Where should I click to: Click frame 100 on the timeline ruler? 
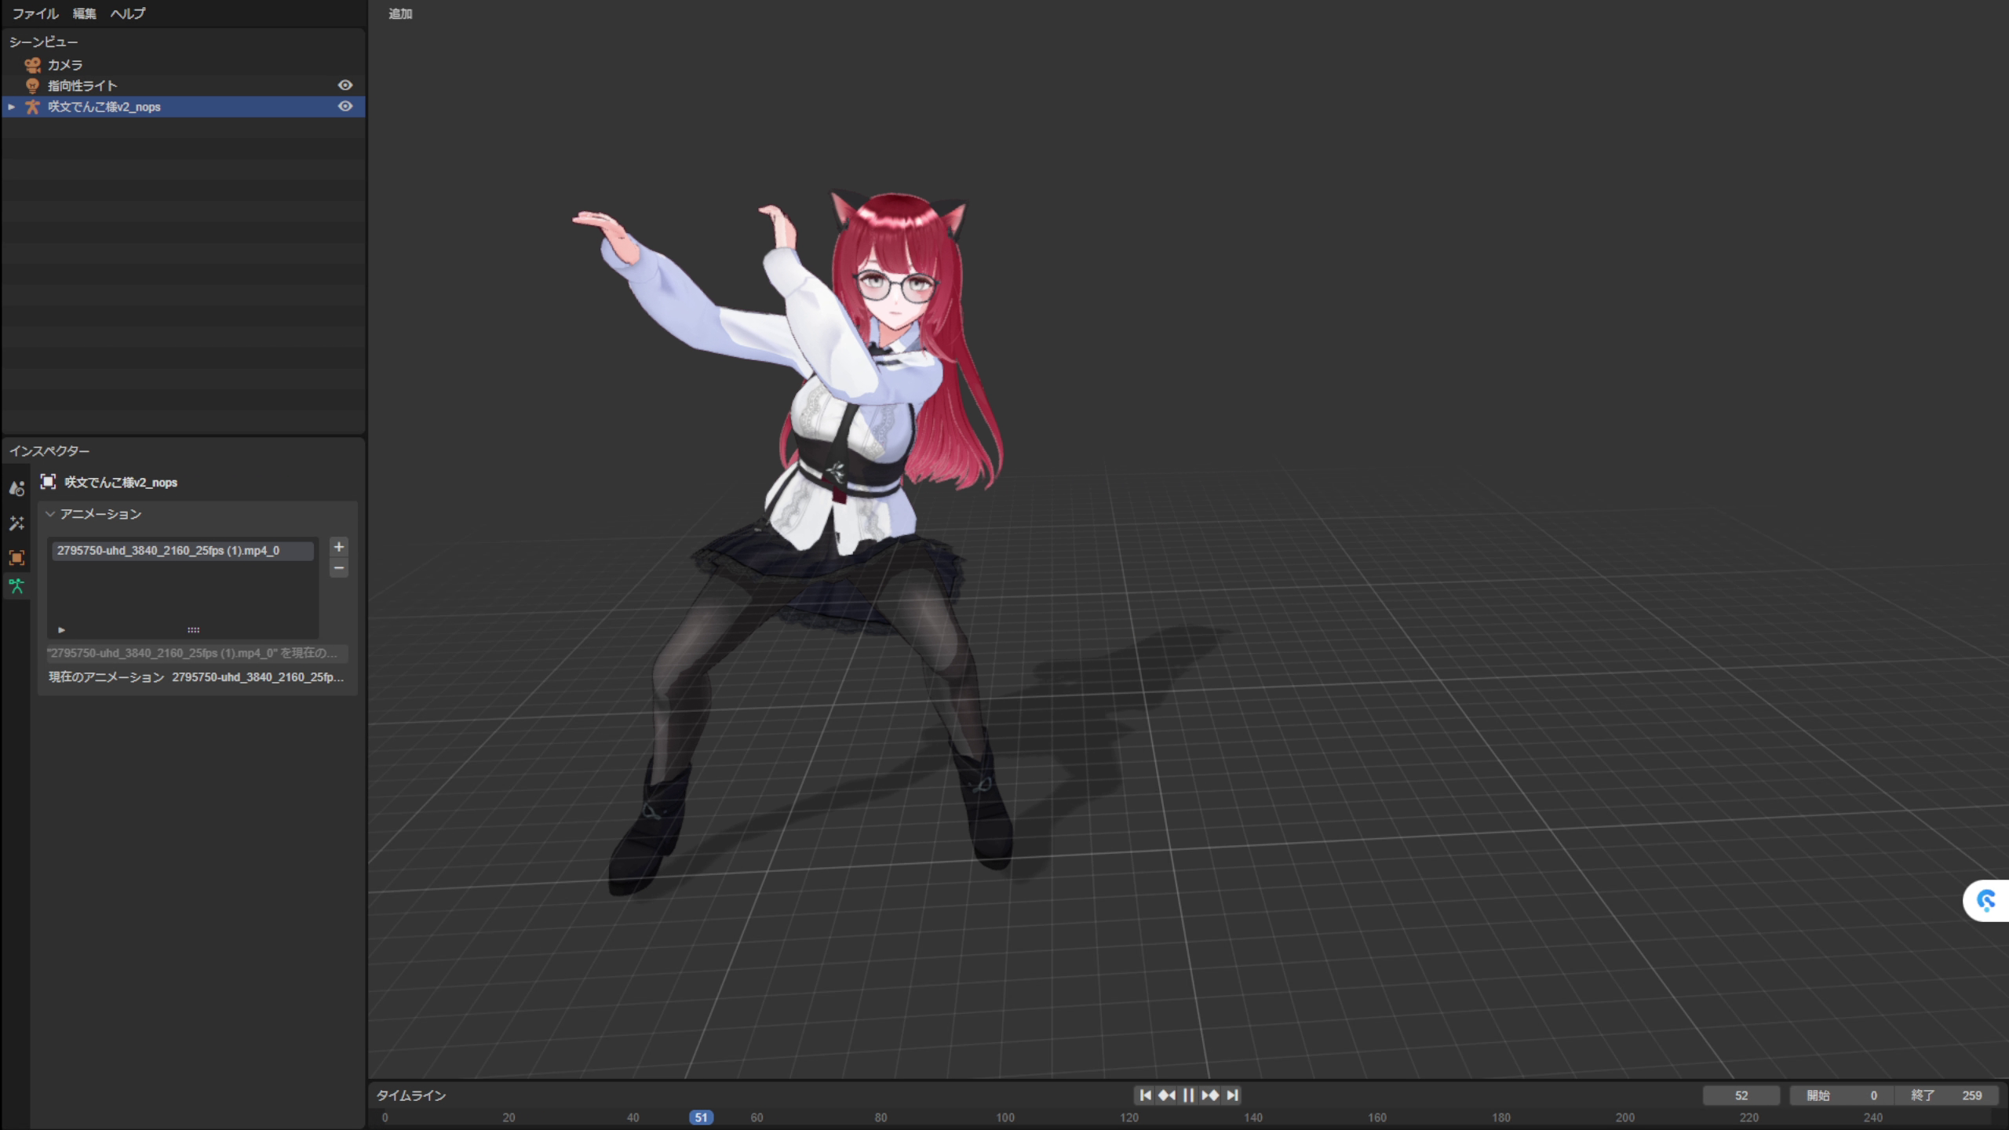(1005, 1117)
